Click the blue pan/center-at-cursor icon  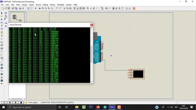(40, 8)
